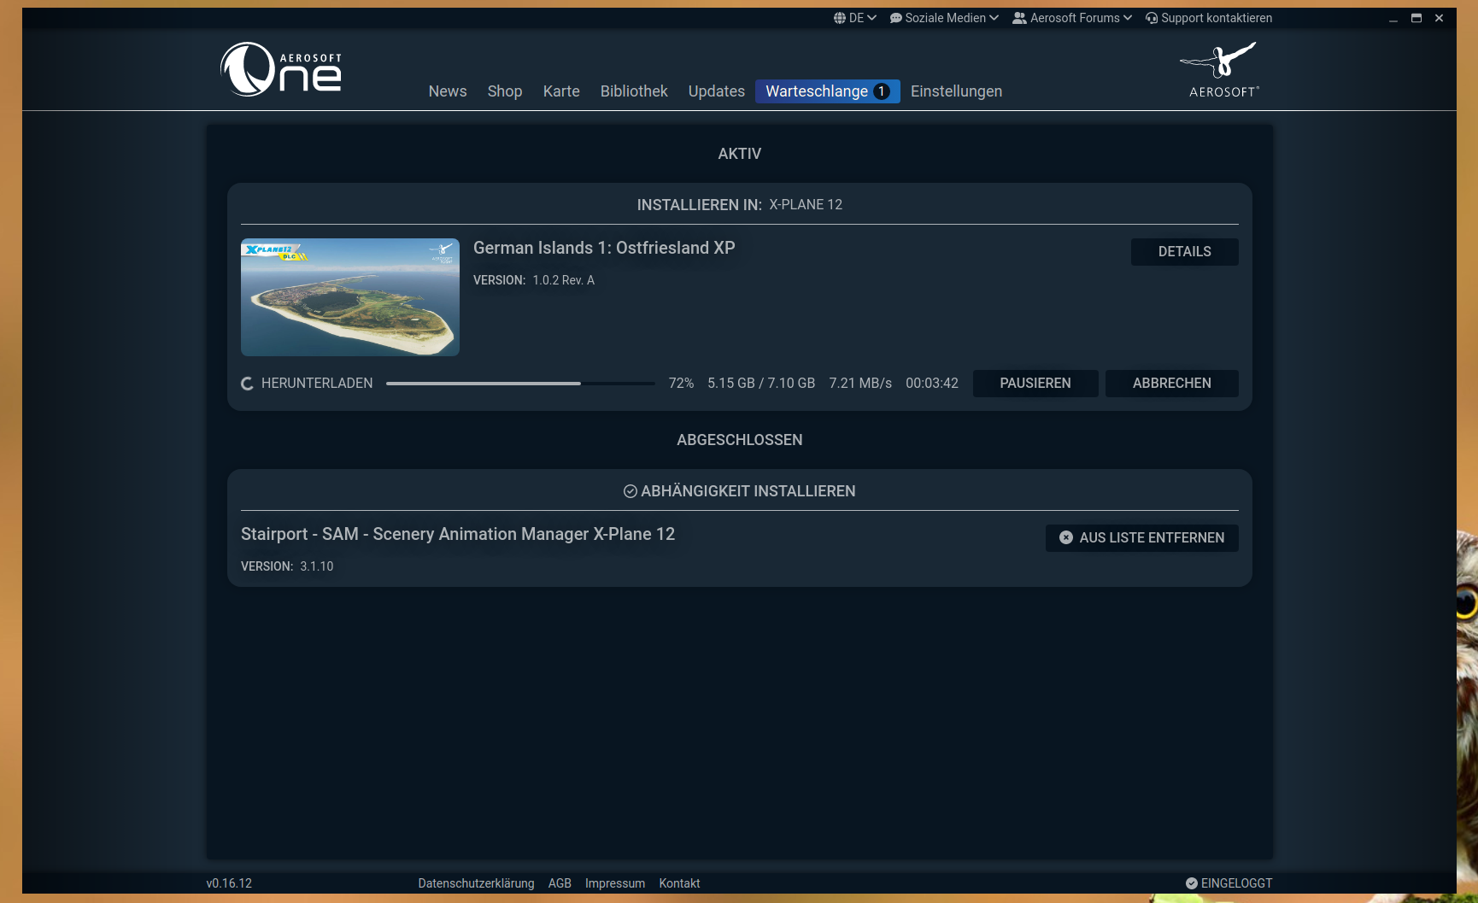Click the Aerosoft One logo

point(281,69)
